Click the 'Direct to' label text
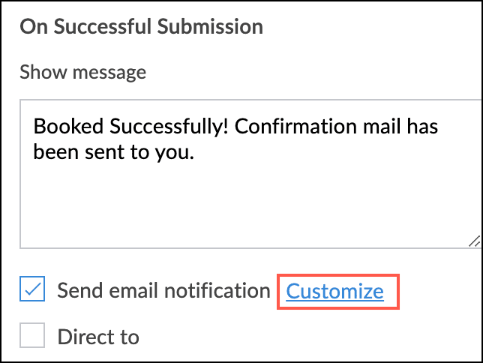483x363 pixels. 98,337
